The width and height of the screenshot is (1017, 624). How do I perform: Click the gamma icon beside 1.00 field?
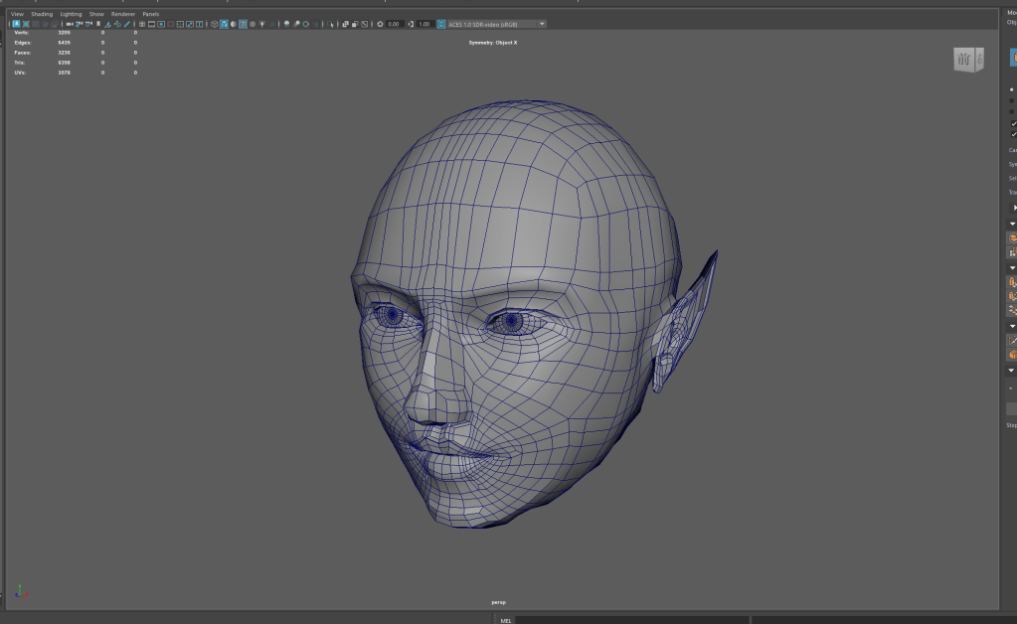click(412, 24)
